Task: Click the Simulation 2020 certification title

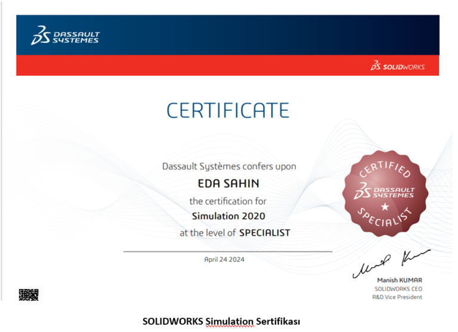Action: click(228, 216)
